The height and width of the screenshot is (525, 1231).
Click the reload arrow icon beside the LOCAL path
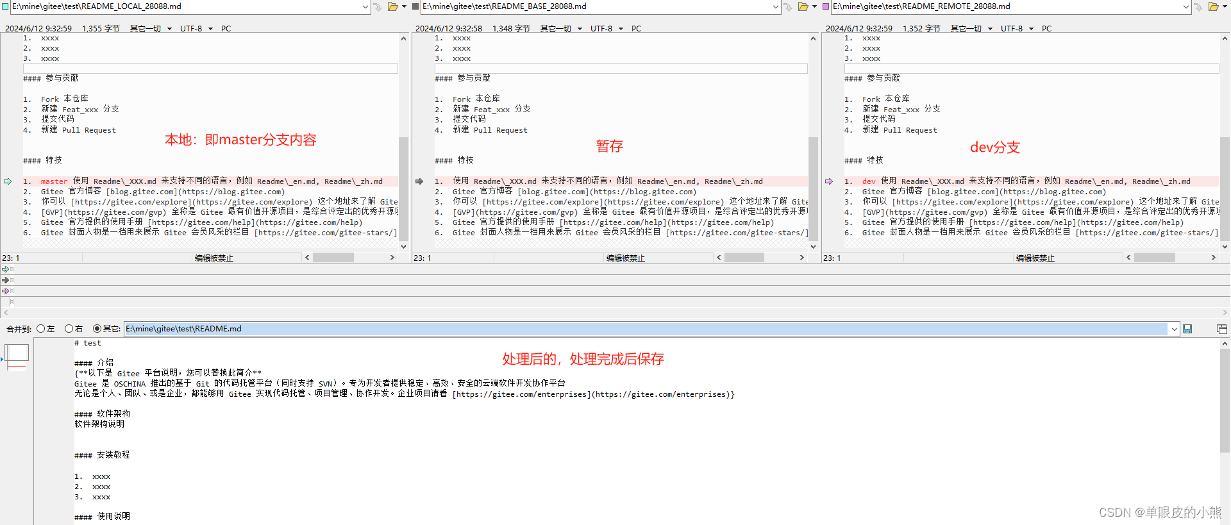click(378, 6)
